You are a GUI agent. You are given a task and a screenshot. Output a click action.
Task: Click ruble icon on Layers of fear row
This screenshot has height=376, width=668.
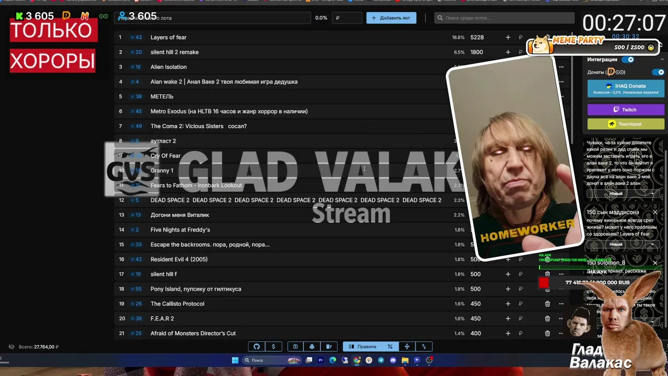pyautogui.click(x=520, y=38)
